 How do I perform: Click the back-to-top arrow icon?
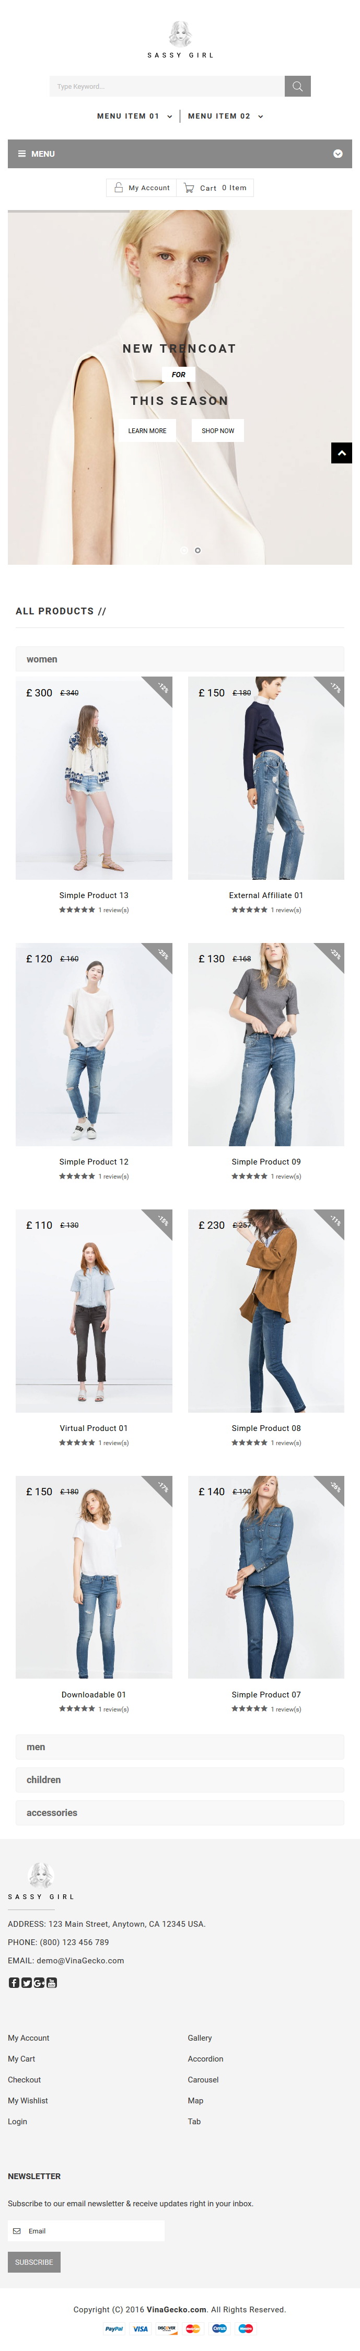[x=342, y=452]
